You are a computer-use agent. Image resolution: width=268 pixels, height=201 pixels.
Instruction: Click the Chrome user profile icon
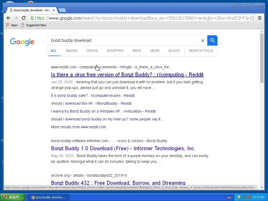pyautogui.click(x=235, y=5)
